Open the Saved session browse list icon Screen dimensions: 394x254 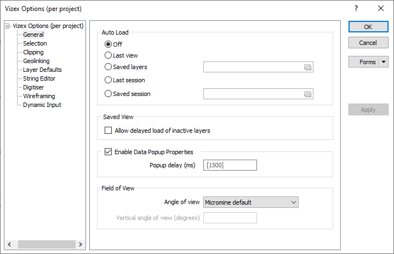tap(307, 94)
